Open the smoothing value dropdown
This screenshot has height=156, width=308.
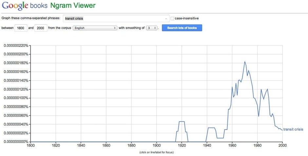[152, 28]
